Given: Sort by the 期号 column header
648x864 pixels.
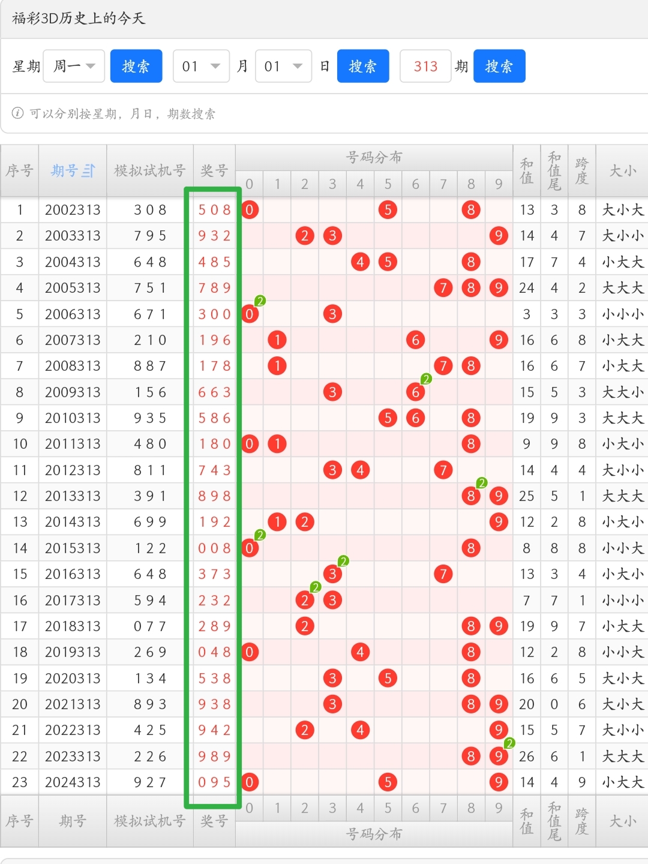Looking at the screenshot, I should tap(73, 171).
